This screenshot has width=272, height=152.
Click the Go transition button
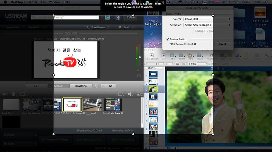click(x=111, y=86)
